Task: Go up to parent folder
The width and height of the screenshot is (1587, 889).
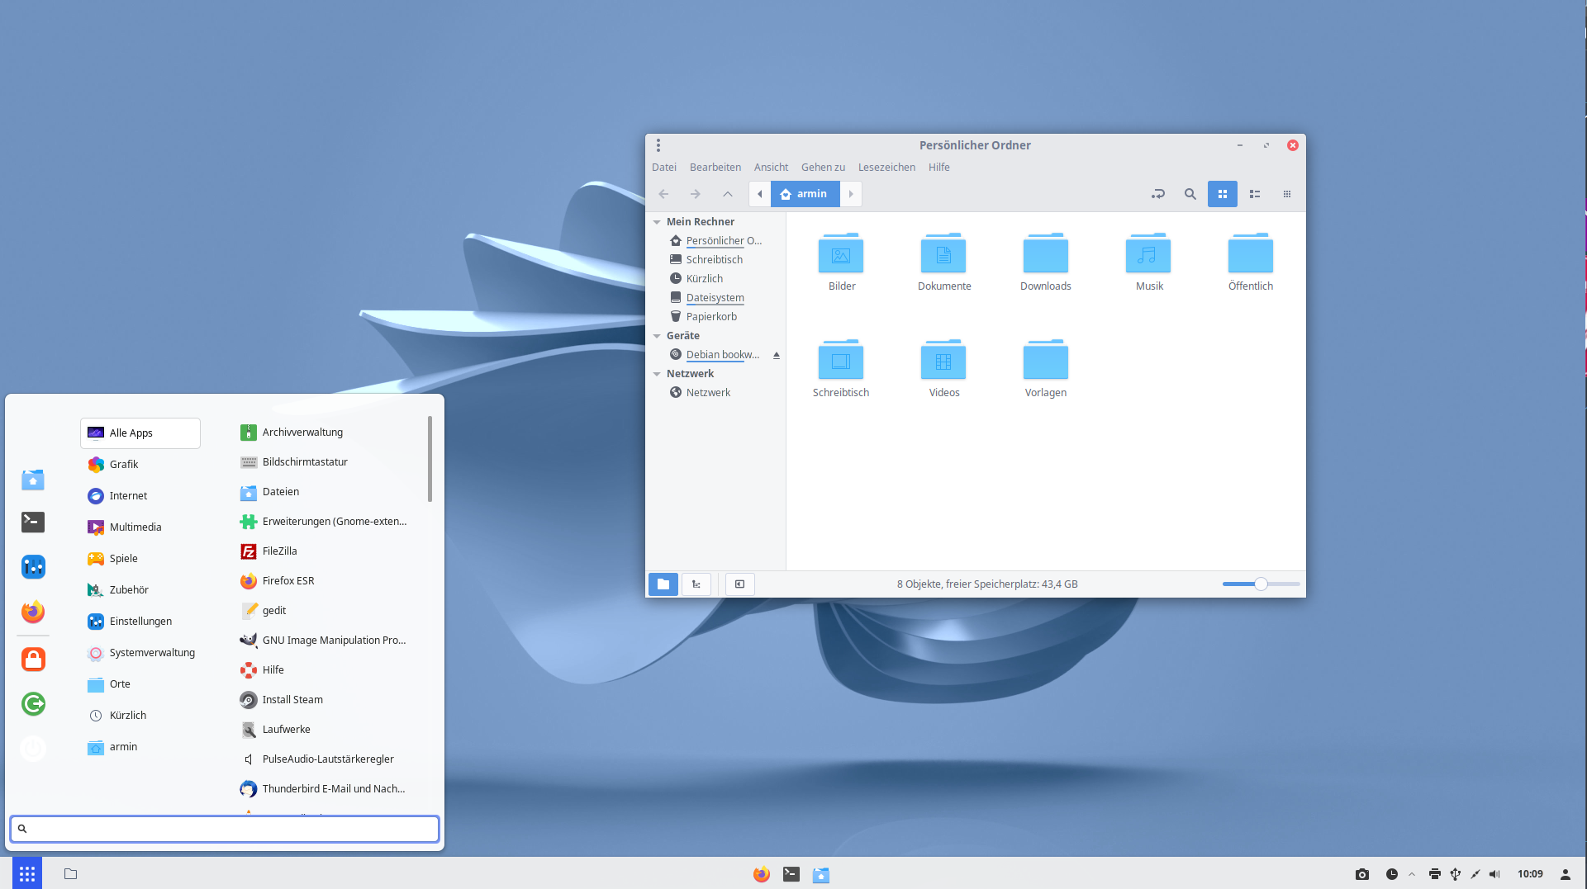Action: tap(727, 194)
